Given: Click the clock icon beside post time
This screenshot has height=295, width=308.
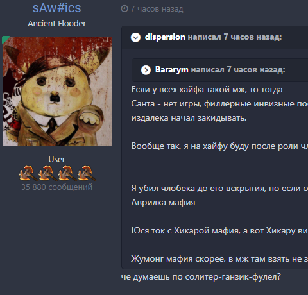Looking at the screenshot, I should [124, 9].
